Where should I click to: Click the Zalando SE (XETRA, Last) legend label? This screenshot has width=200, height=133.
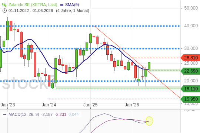33,5
